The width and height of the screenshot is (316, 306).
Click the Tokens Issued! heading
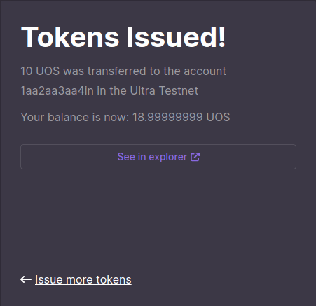click(123, 37)
